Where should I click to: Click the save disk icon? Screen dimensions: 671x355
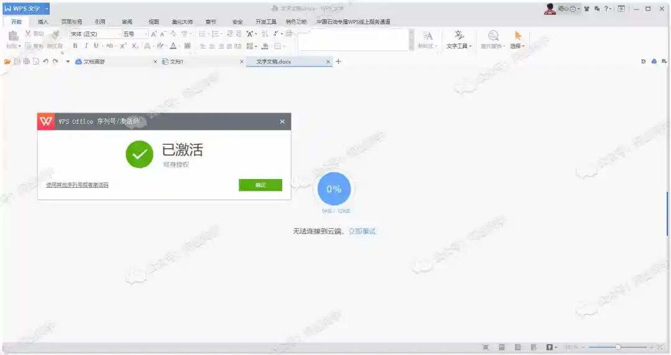click(17, 62)
